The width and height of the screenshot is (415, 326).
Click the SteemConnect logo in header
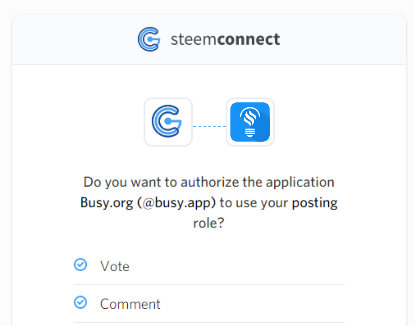[x=149, y=39]
